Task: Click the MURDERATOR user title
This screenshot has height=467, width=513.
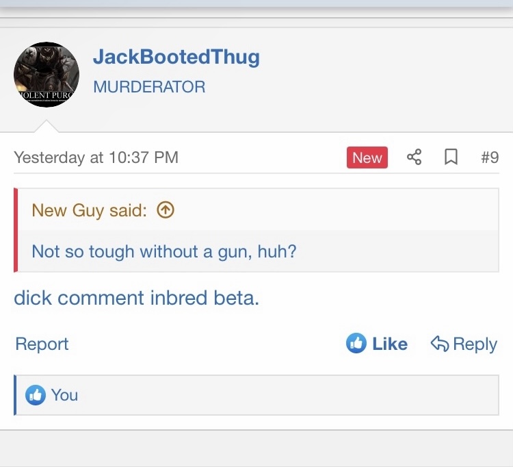Action: click(149, 87)
